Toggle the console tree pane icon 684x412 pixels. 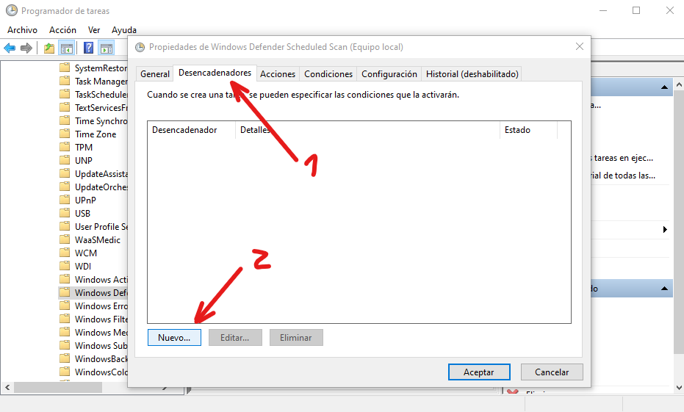coord(67,48)
